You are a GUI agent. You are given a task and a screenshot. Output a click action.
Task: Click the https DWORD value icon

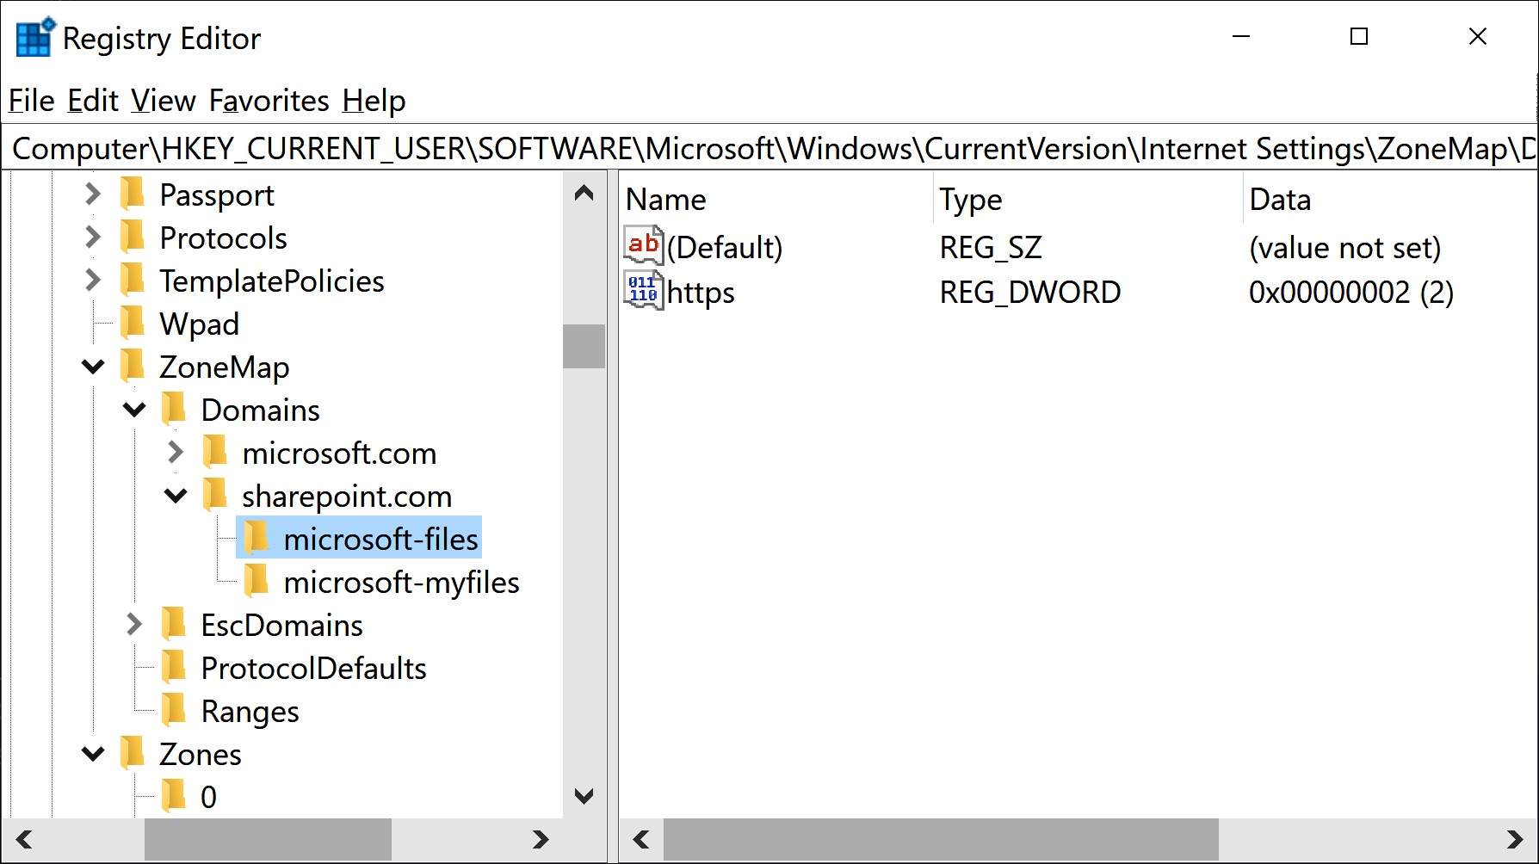(x=643, y=291)
